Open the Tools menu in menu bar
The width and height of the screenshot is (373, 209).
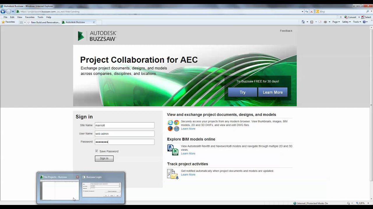[40, 17]
